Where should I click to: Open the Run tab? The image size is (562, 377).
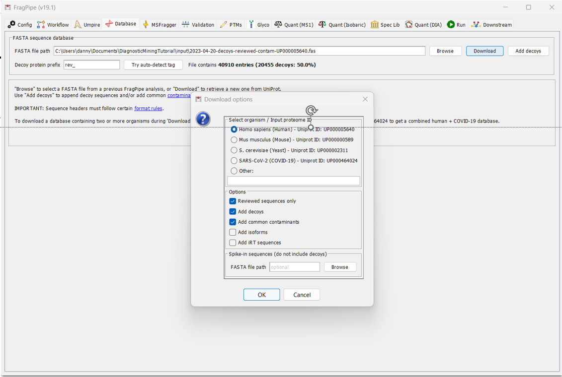(x=456, y=25)
